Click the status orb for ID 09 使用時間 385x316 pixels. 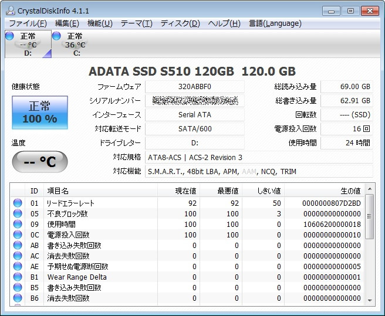pyautogui.click(x=18, y=224)
